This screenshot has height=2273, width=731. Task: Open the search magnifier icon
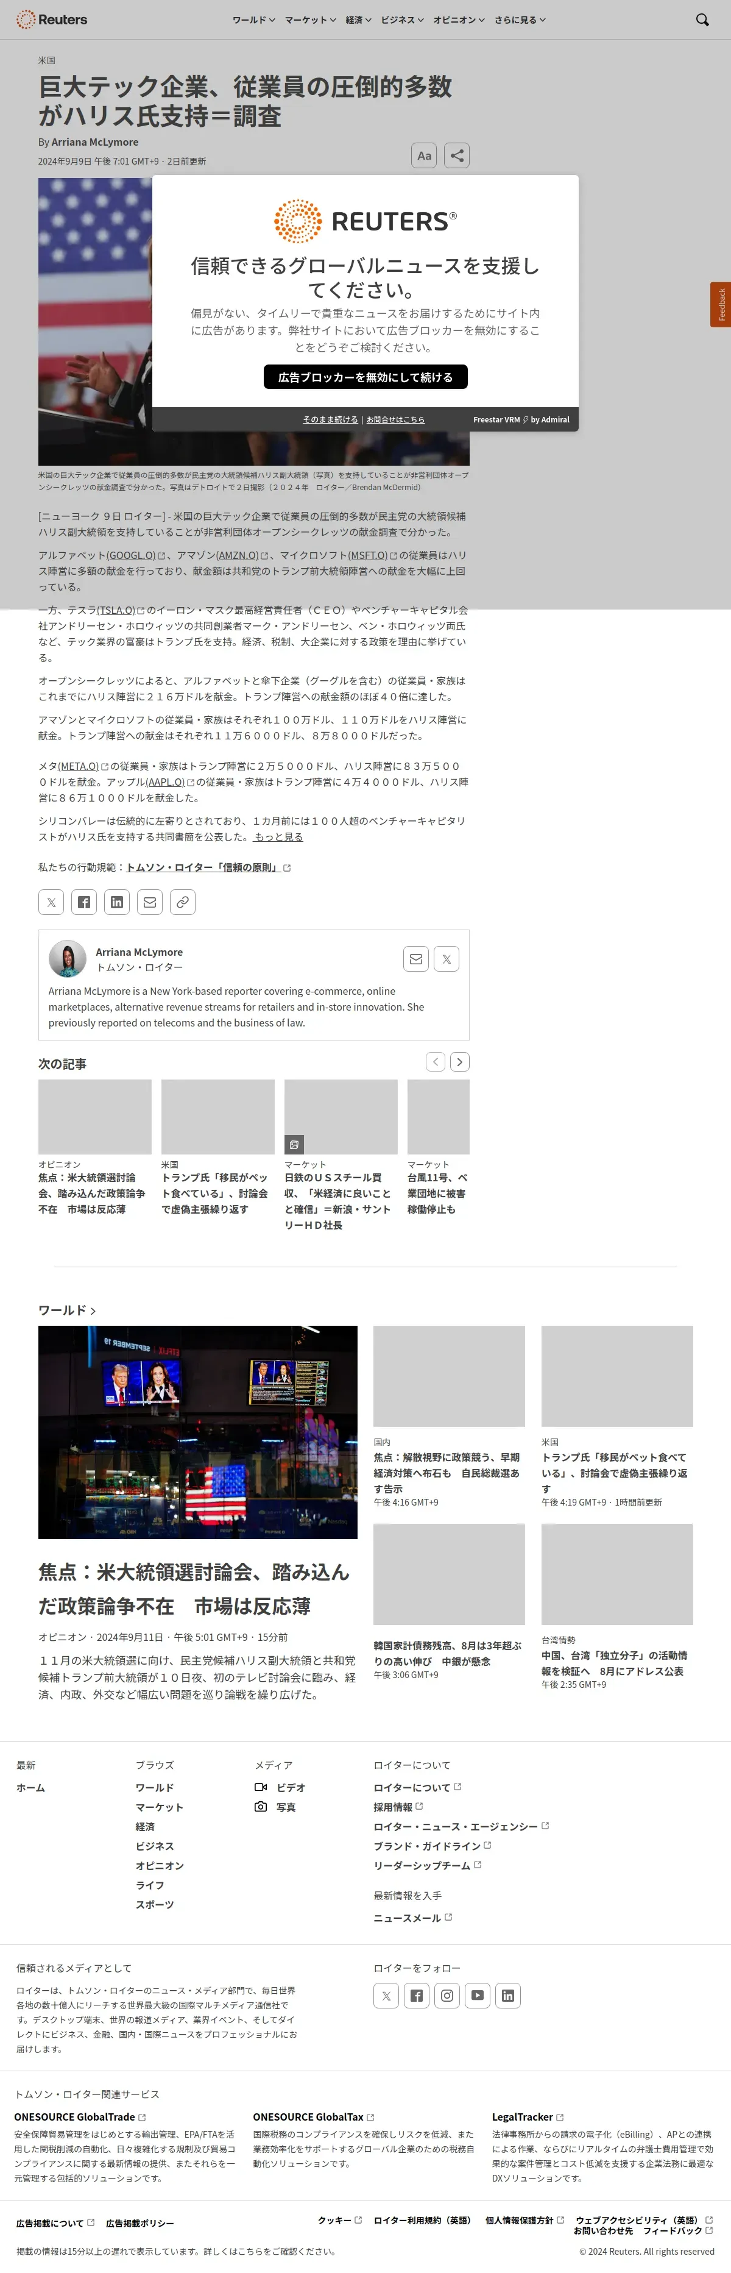point(702,20)
